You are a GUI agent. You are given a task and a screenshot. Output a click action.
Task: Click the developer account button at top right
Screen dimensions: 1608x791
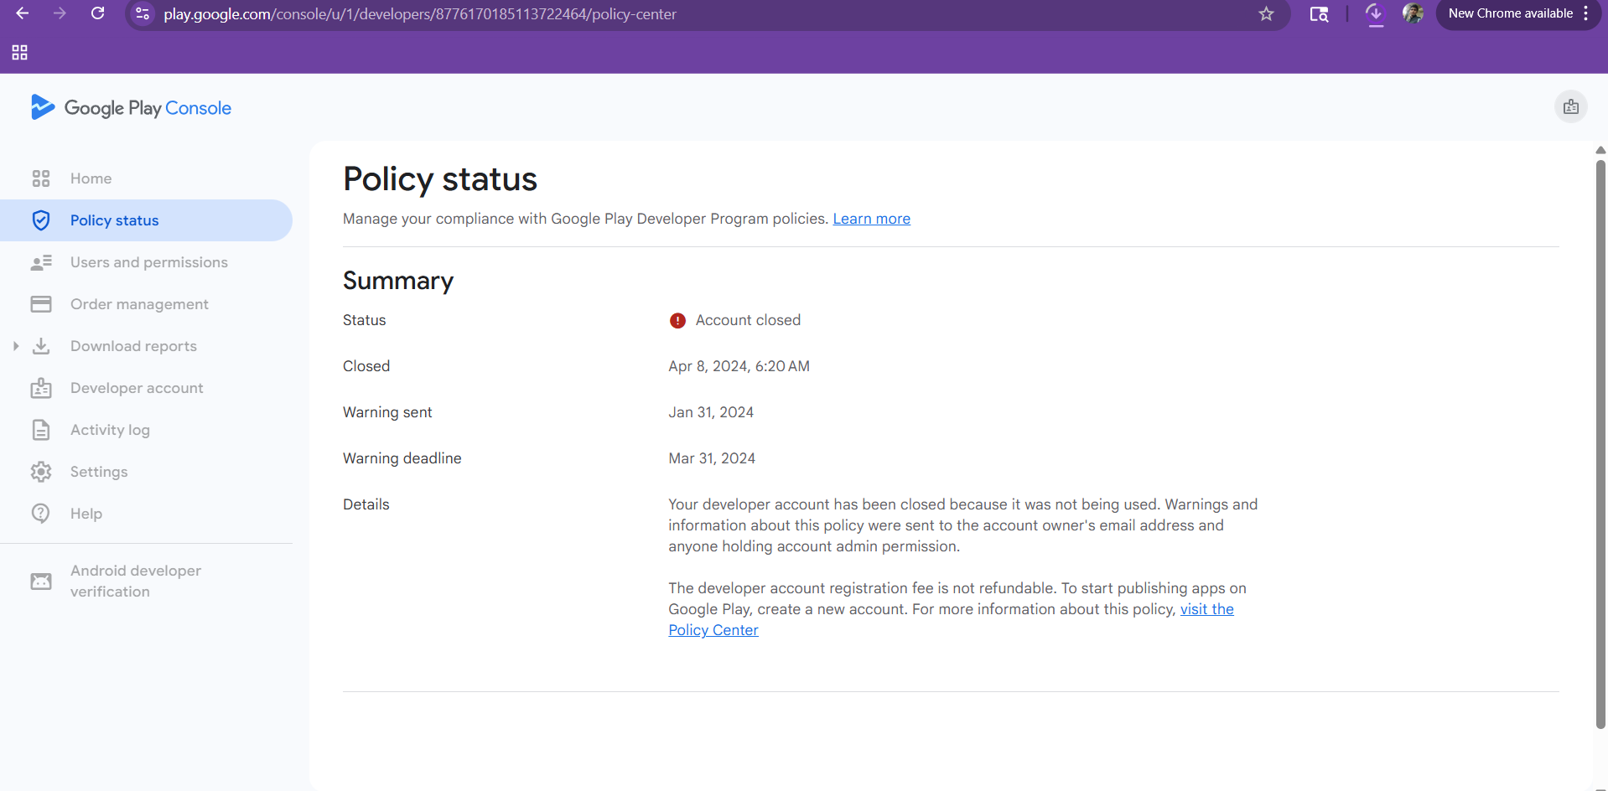1571,107
